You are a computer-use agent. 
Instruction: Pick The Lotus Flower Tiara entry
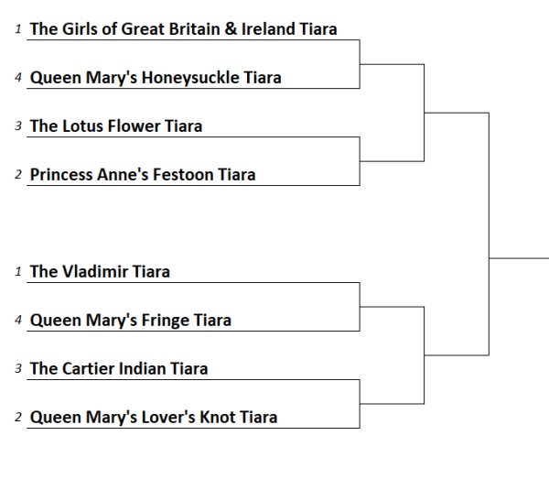[116, 126]
